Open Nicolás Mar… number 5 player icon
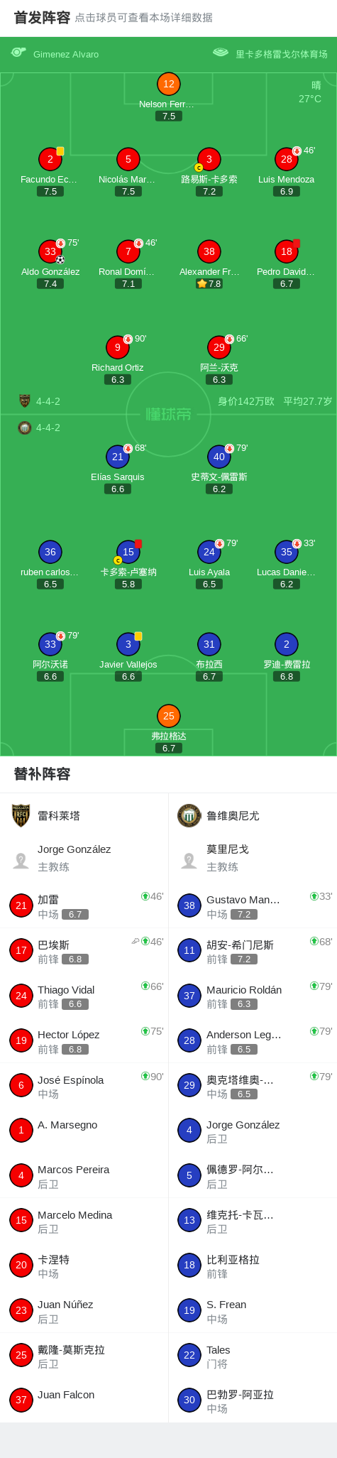Image resolution: width=337 pixels, height=1458 pixels. click(x=128, y=159)
